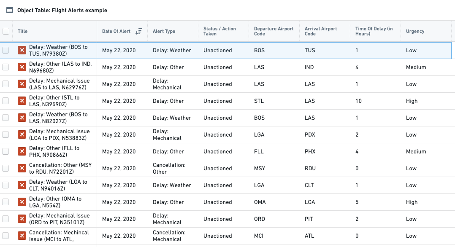Click the Departure Airport Code column header
Image resolution: width=455 pixels, height=247 pixels.
(274, 31)
